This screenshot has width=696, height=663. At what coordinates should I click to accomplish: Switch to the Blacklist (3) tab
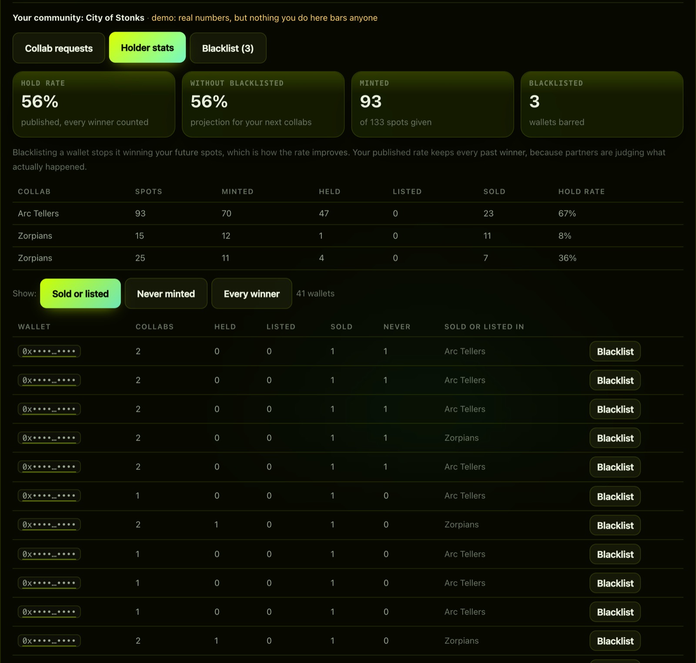(228, 48)
